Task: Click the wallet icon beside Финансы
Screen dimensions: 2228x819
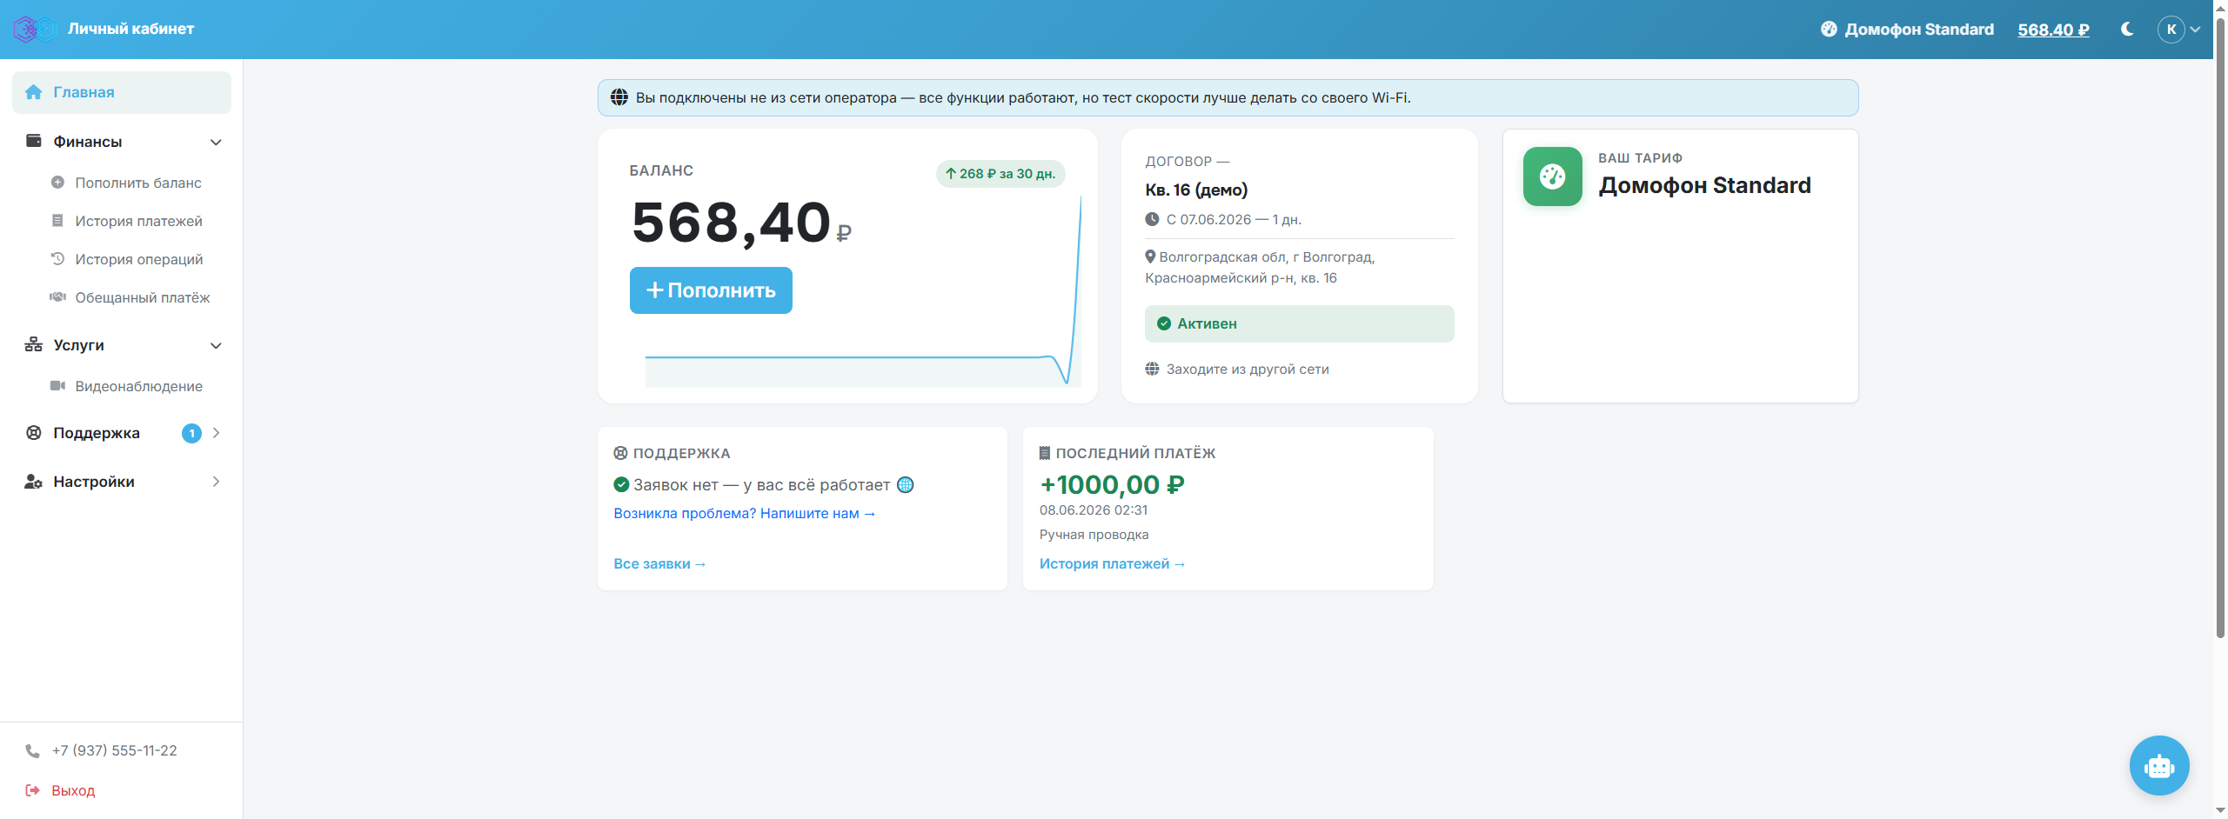Action: click(34, 141)
